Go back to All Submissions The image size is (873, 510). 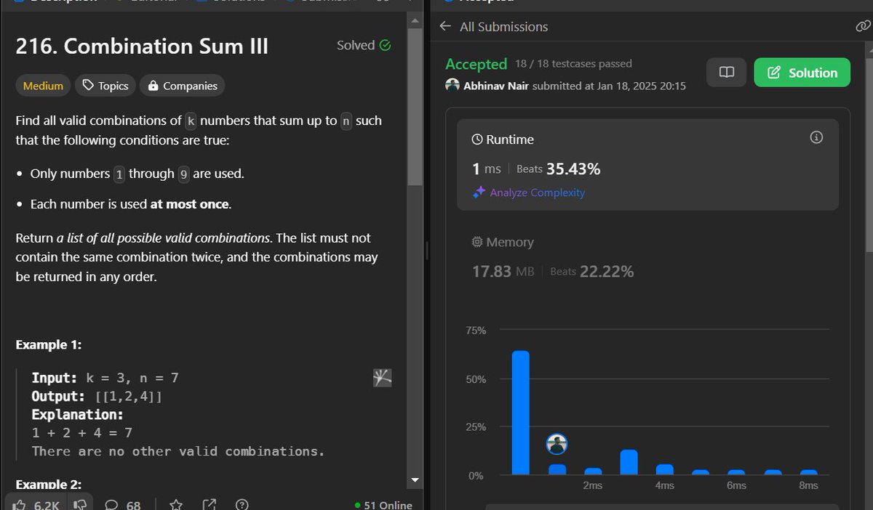coord(503,27)
